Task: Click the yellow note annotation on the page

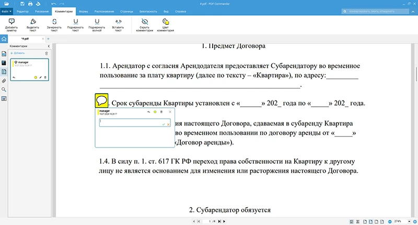Action: 101,100
